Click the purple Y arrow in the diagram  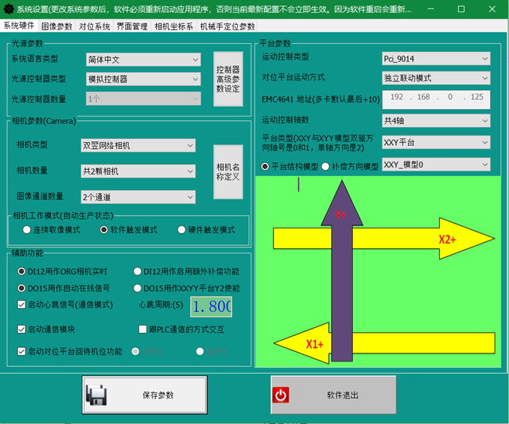340,286
